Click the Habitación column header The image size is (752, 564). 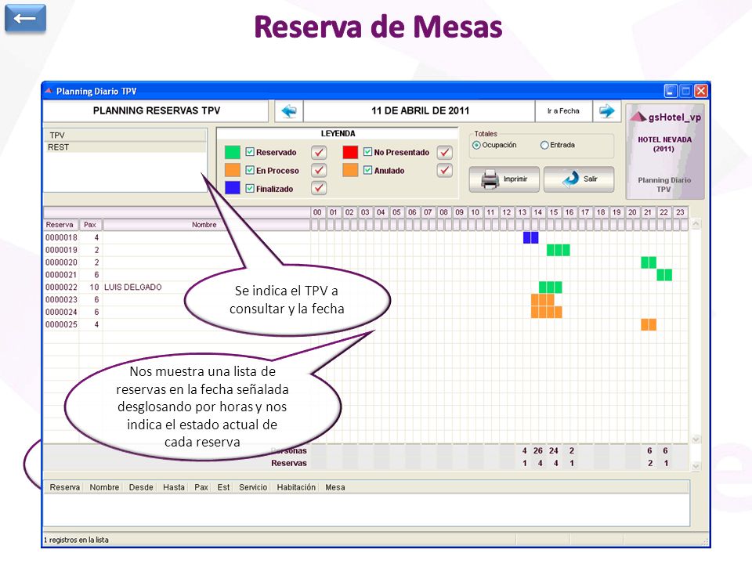click(296, 487)
